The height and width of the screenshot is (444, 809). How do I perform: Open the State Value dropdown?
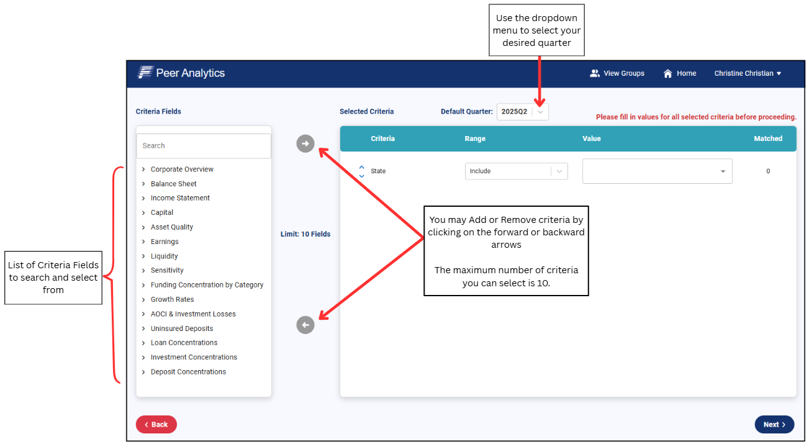(x=657, y=171)
